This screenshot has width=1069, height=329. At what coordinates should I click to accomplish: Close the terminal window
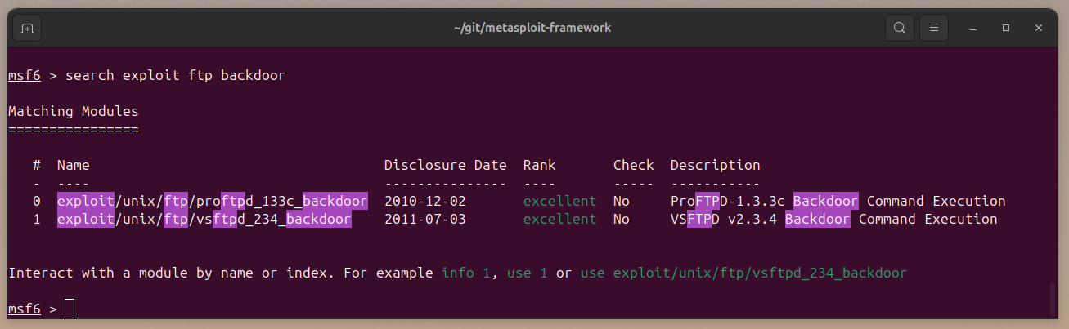point(1039,28)
